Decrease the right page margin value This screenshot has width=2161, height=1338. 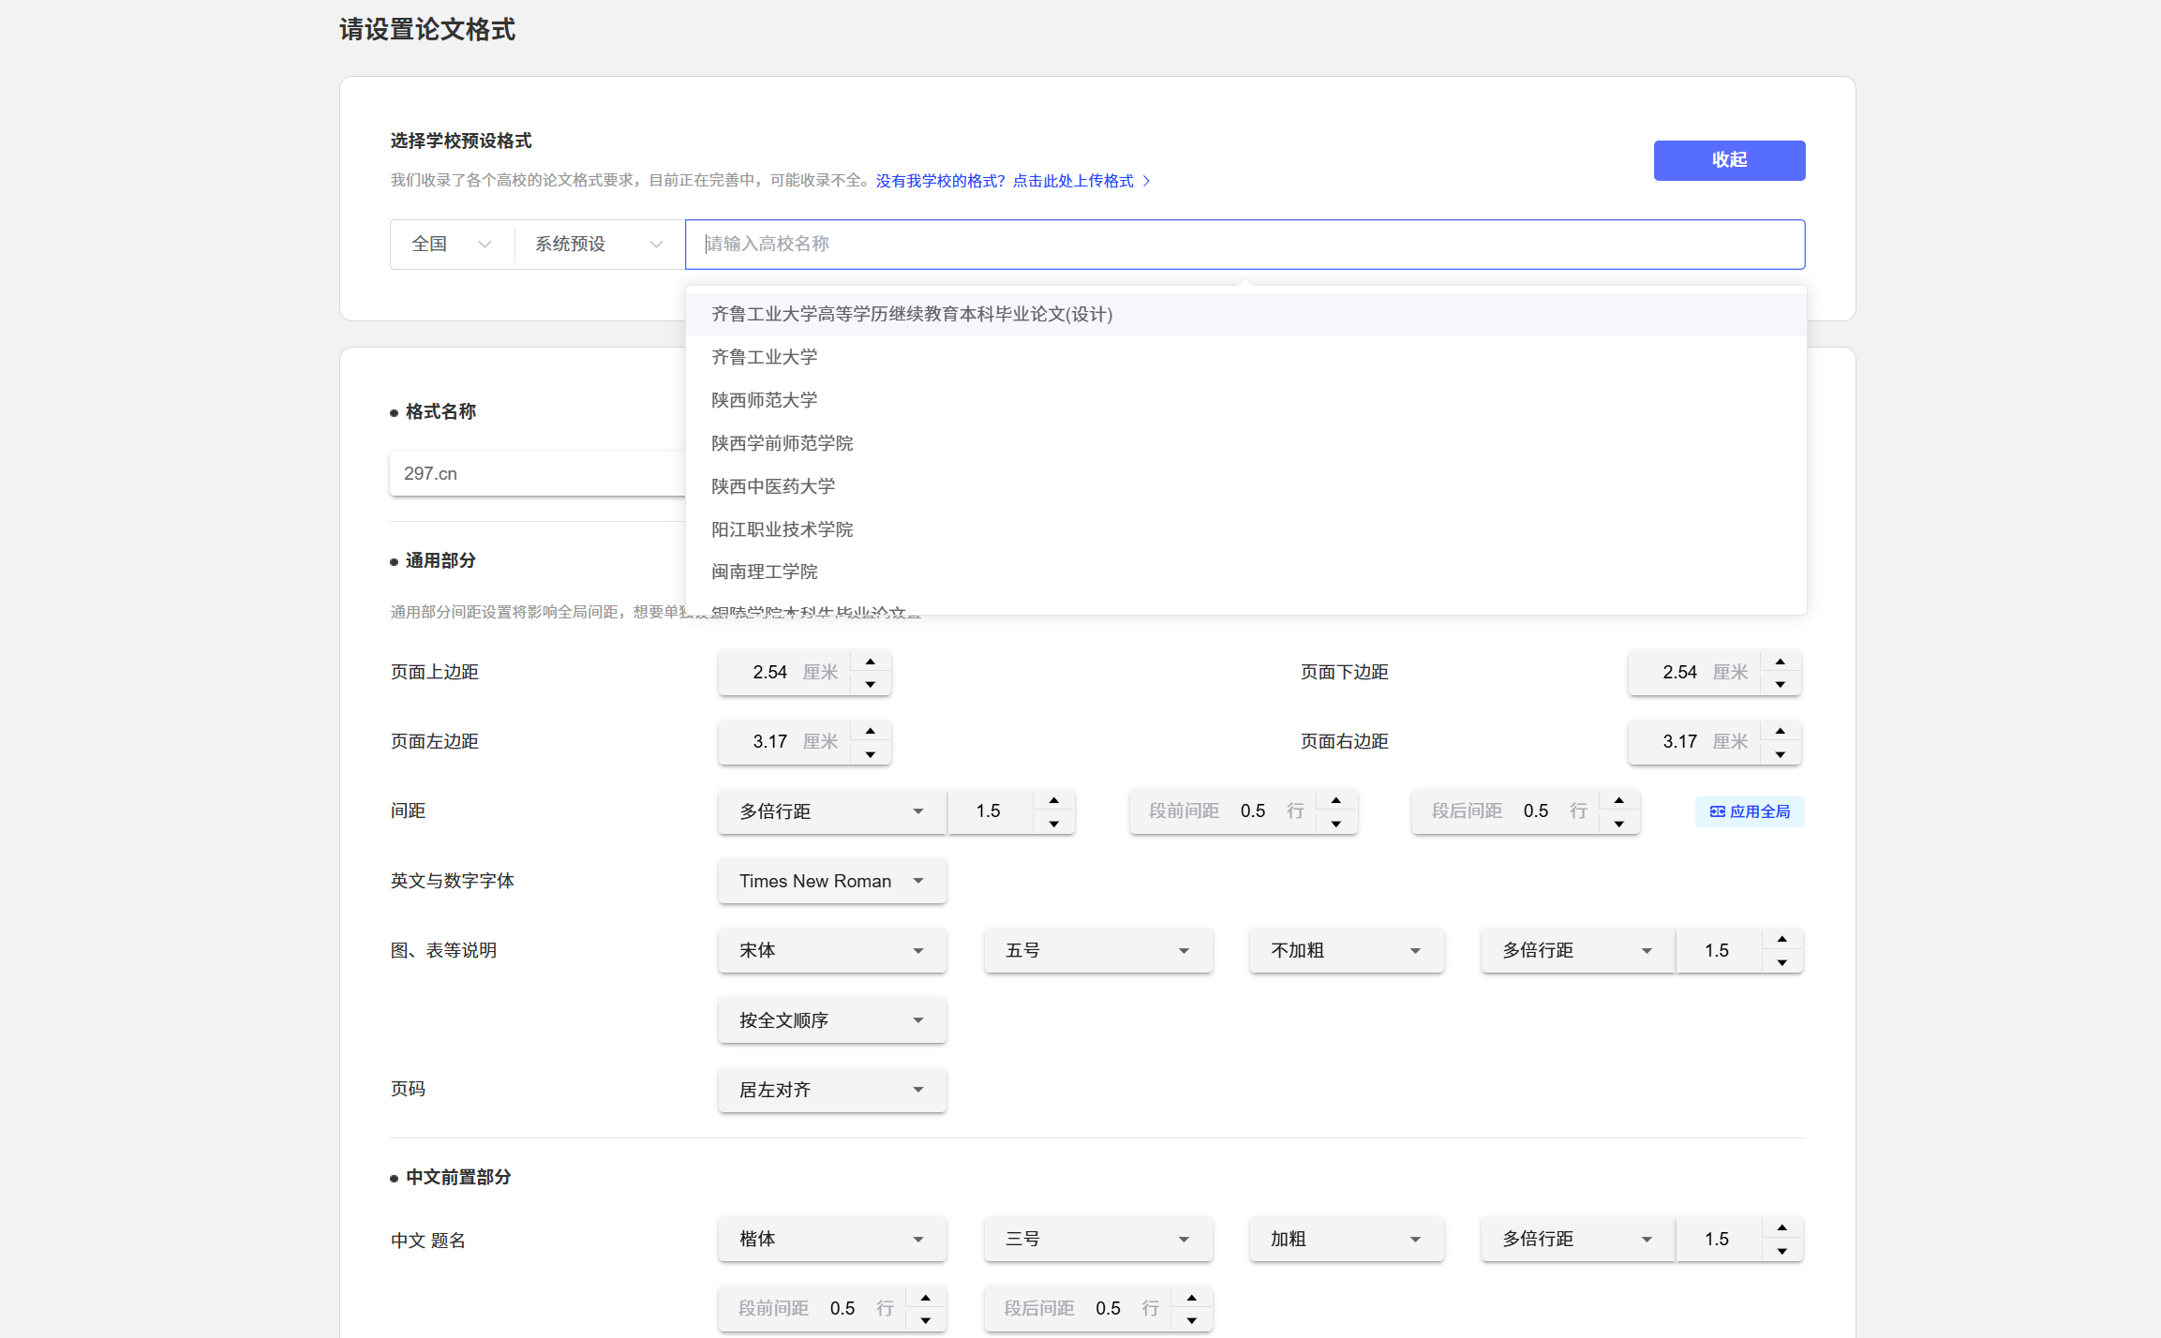(x=1780, y=754)
